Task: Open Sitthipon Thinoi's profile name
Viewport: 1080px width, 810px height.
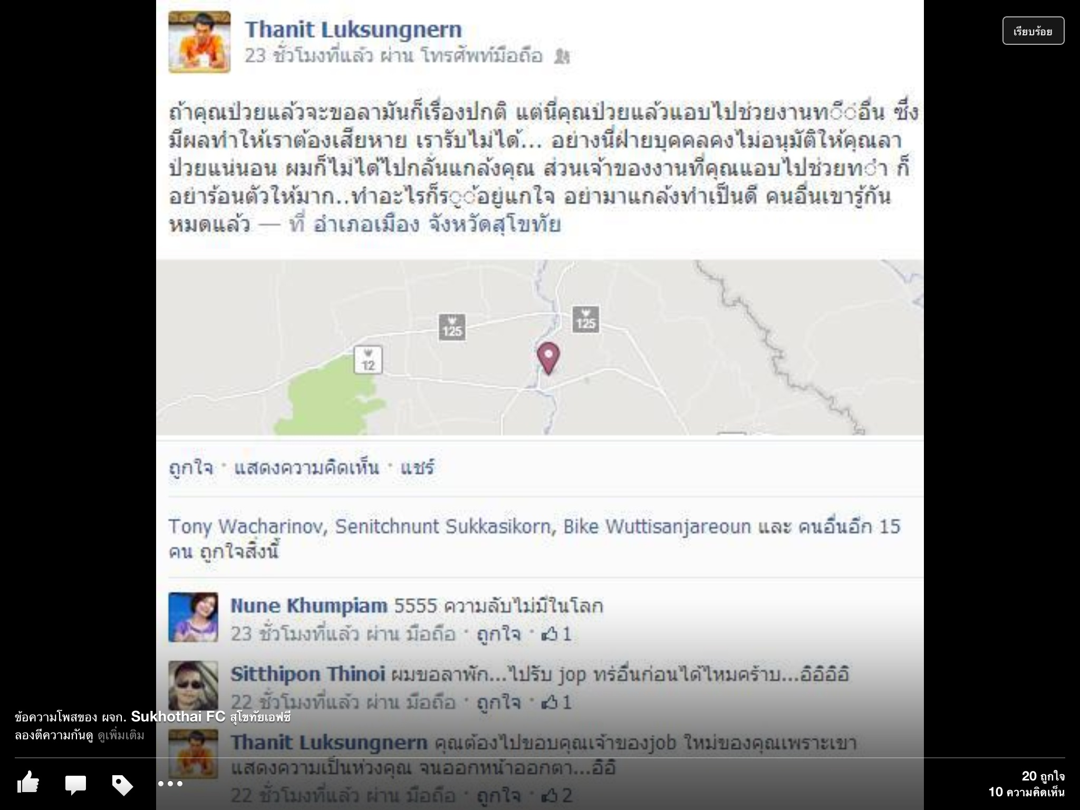Action: 307,674
